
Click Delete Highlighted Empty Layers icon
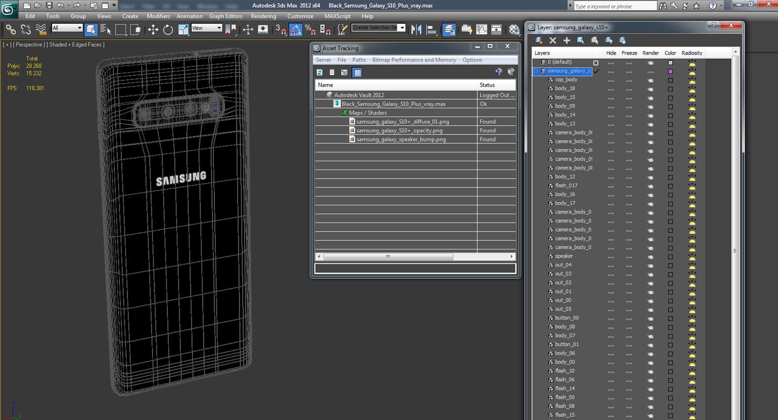553,40
